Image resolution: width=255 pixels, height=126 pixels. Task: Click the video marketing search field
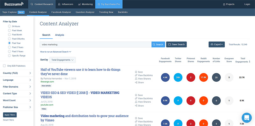[96, 44]
